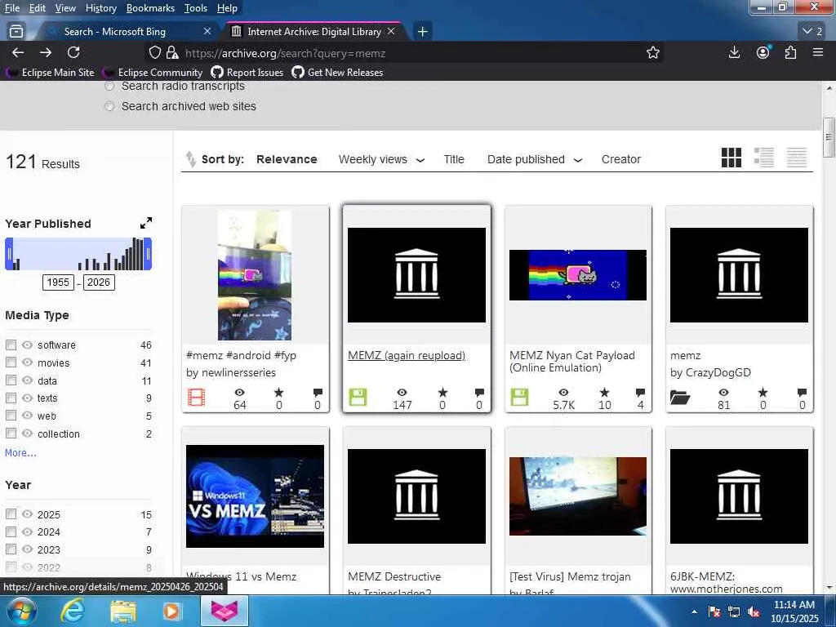Open the Report Issues bookmark

point(247,73)
